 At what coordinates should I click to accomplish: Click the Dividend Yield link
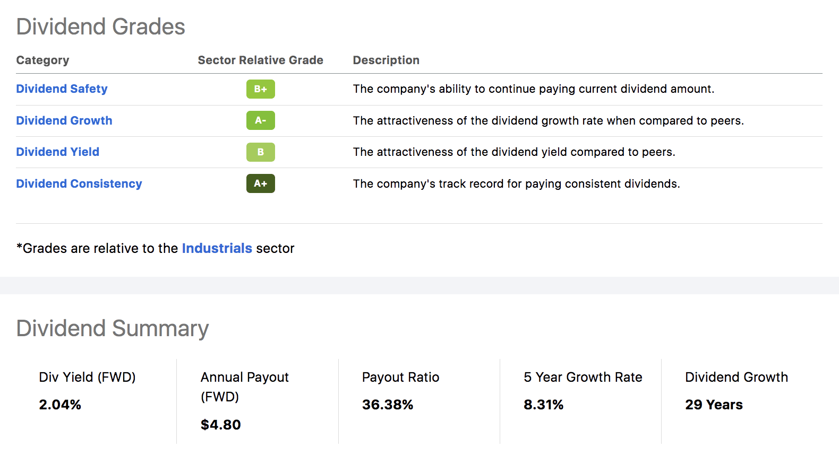57,152
